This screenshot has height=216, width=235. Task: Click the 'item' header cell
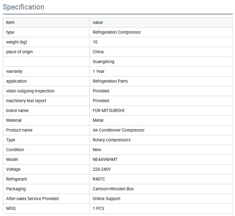point(10,22)
